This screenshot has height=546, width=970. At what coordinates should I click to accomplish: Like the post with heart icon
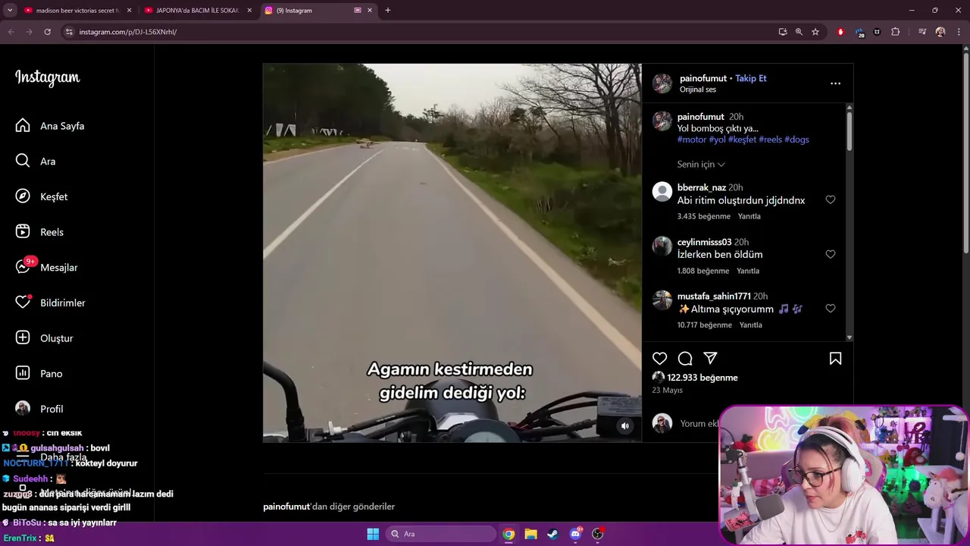(x=660, y=359)
